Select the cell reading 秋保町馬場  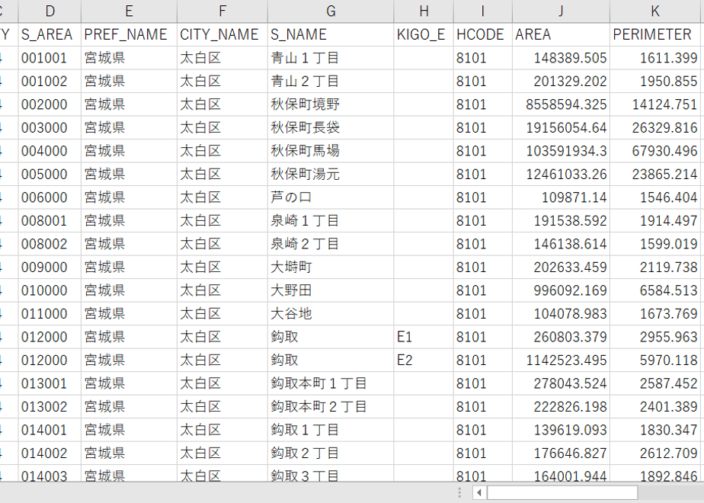(x=331, y=151)
